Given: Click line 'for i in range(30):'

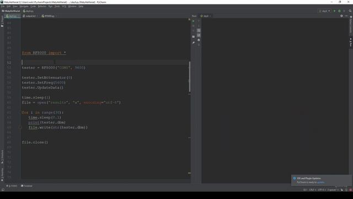Looking at the screenshot, I should [x=42, y=112].
